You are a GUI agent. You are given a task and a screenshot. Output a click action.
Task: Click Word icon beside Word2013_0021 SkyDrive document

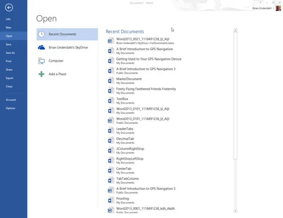click(110, 41)
